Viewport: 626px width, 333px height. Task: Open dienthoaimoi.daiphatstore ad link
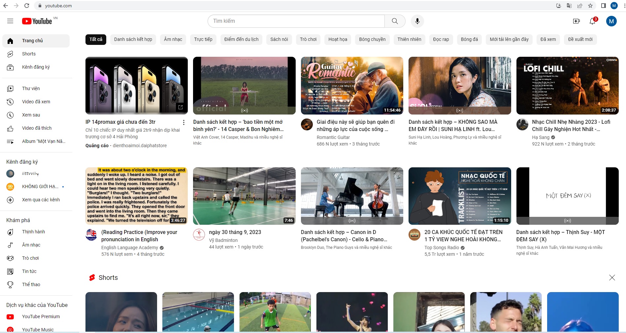(140, 146)
